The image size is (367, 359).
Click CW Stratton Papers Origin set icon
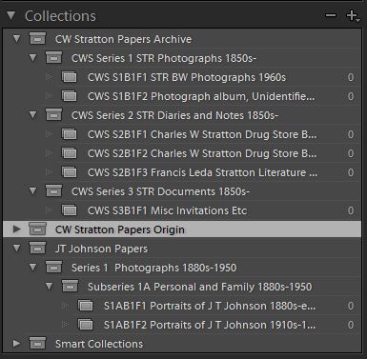coord(38,229)
